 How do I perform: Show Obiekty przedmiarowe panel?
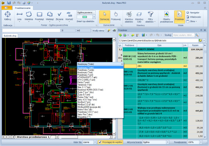click(166, 17)
